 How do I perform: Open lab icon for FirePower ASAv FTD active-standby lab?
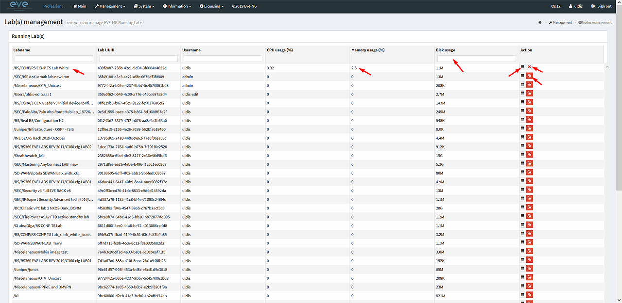coord(522,215)
